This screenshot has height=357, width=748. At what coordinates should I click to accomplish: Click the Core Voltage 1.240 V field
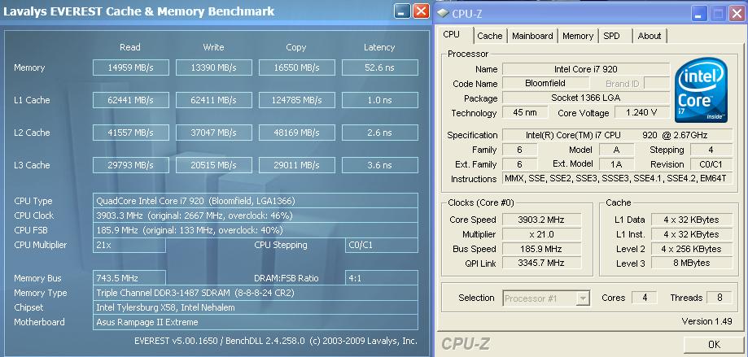click(x=642, y=113)
